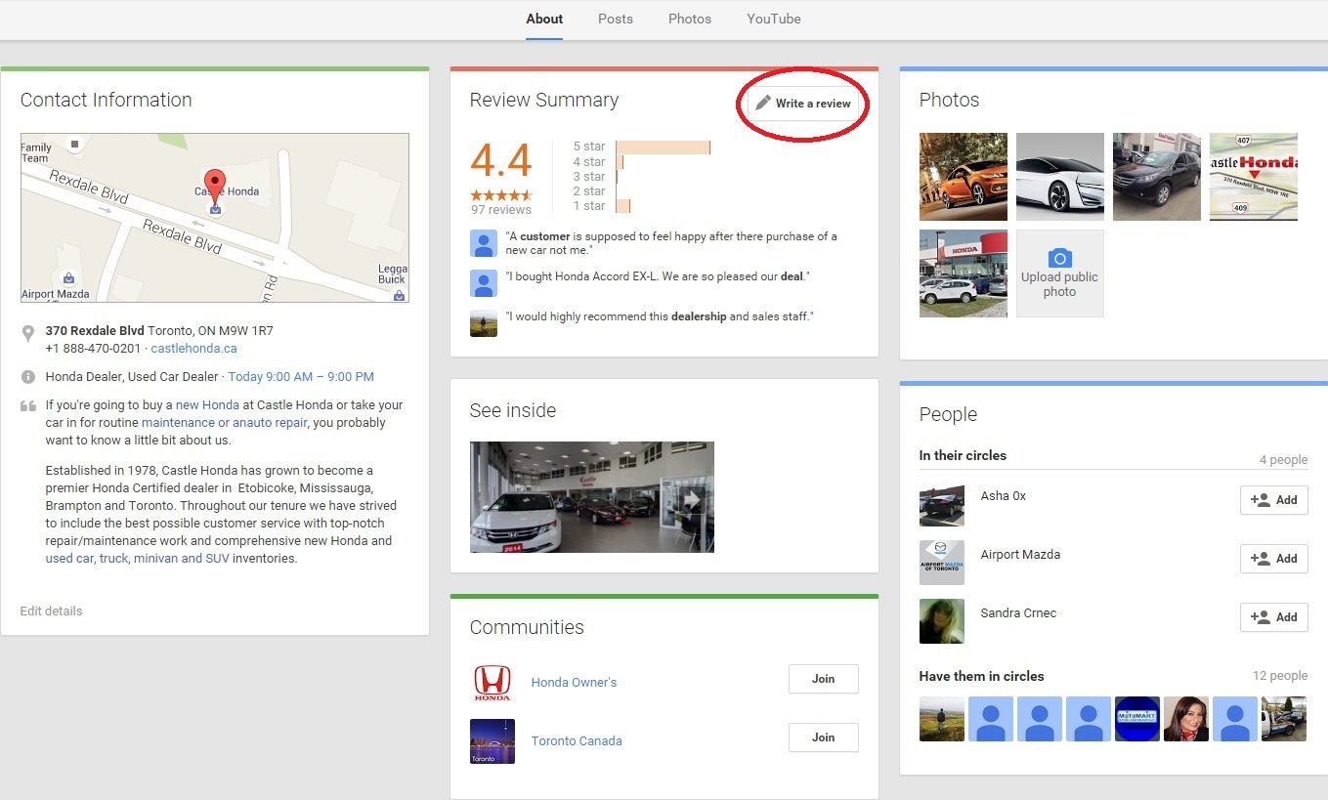Open the Photos tab
Screen dimensions: 1328x800
point(690,19)
